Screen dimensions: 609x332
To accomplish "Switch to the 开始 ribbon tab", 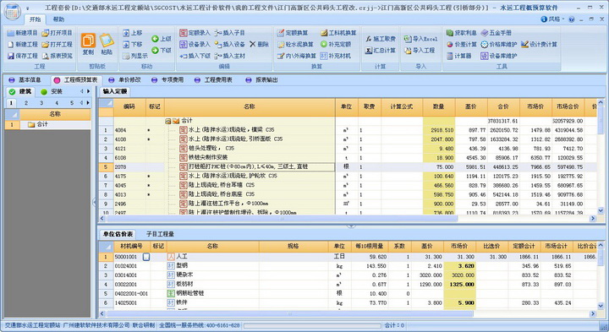I will point(36,19).
